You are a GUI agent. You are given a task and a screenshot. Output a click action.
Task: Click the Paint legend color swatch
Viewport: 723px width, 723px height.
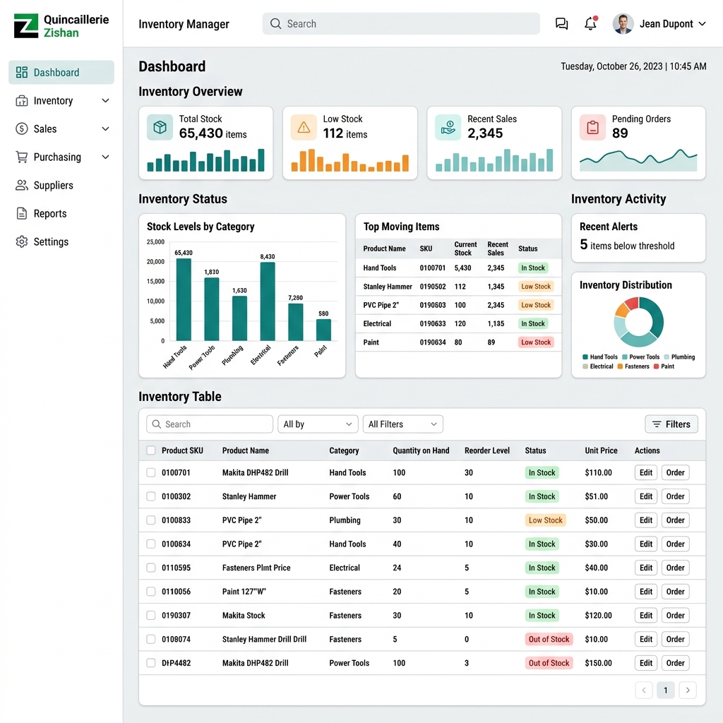[656, 366]
